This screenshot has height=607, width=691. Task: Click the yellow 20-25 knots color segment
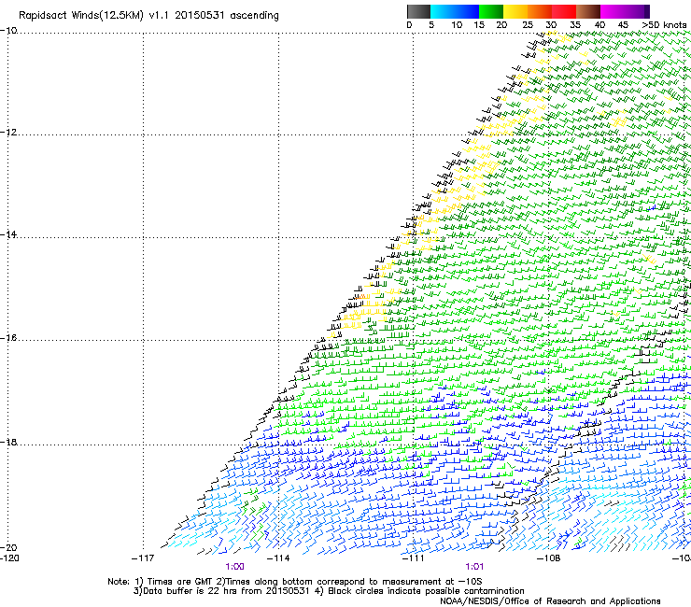[515, 11]
